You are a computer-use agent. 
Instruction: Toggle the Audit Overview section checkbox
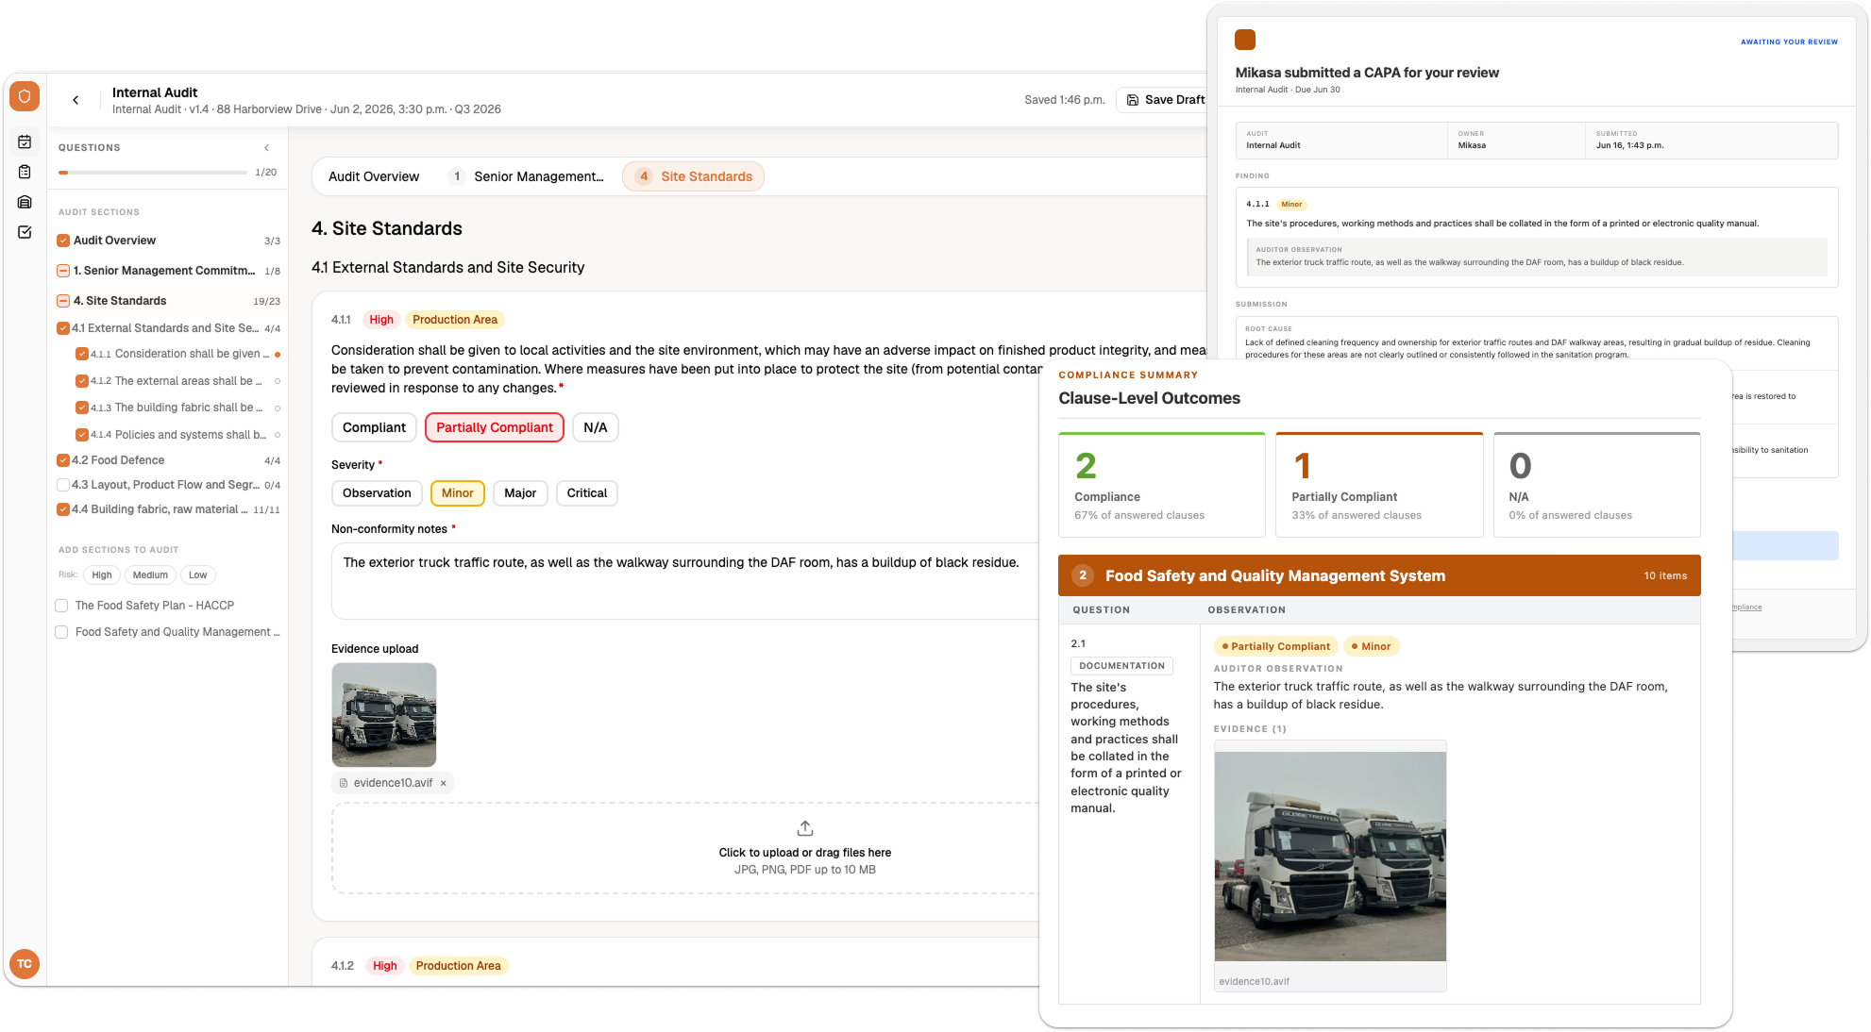pyautogui.click(x=63, y=241)
